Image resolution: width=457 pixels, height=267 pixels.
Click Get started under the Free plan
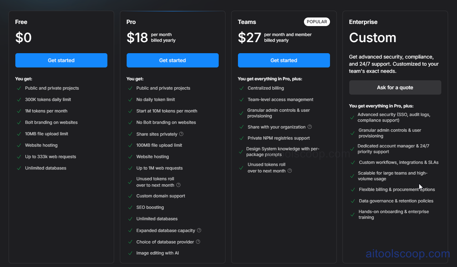click(x=61, y=60)
